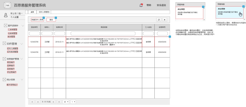246x107 pixels.
Task: Click the 百思易服务管理系统 title
Action: click(x=30, y=5)
